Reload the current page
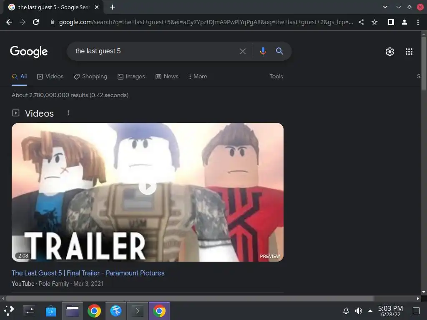427x320 pixels. pos(36,22)
